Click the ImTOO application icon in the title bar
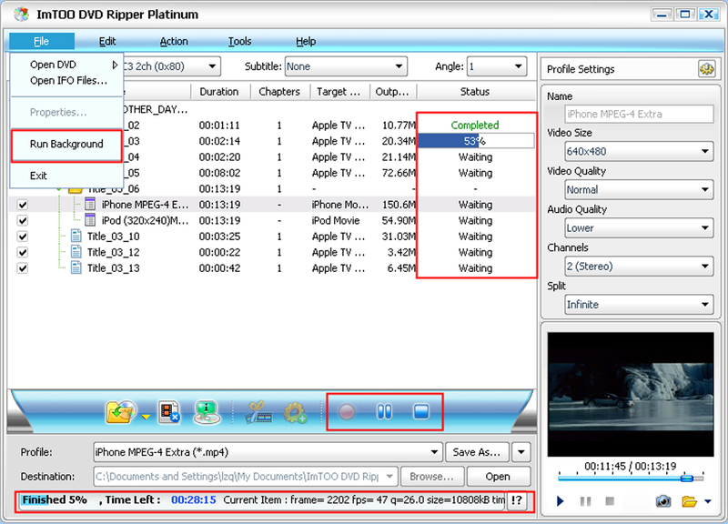Screen dimensions: 728x524 (21, 15)
